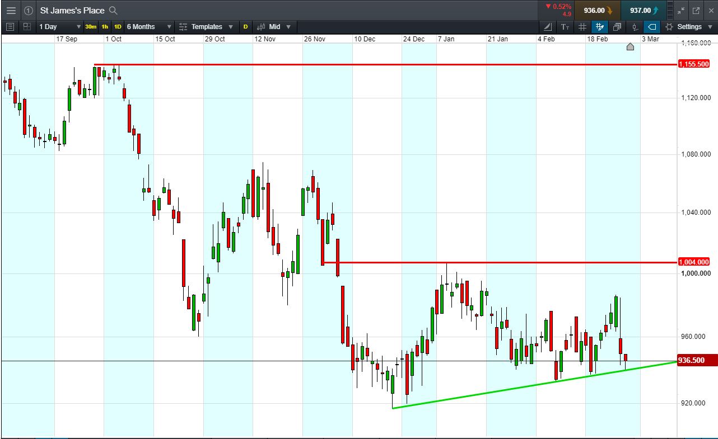Open the list panel icon below the menu
The width and height of the screenshot is (718, 439).
[10, 26]
